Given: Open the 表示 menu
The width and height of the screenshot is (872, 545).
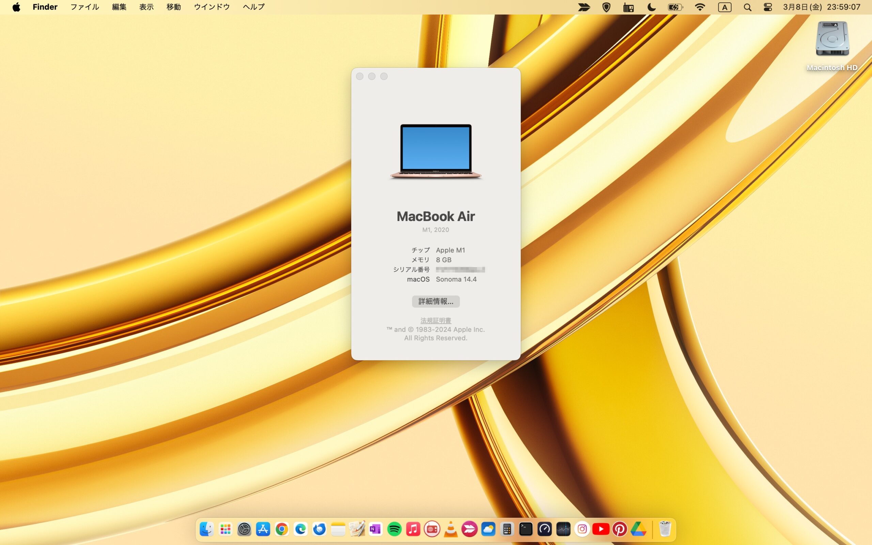Looking at the screenshot, I should pyautogui.click(x=147, y=7).
